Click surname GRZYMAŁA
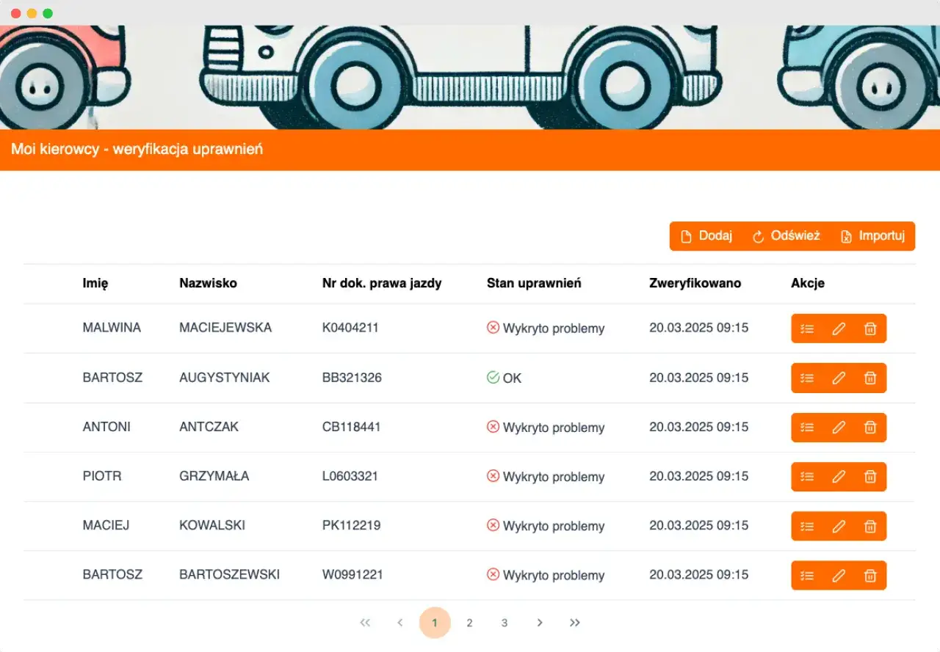The height and width of the screenshot is (652, 940). (214, 476)
